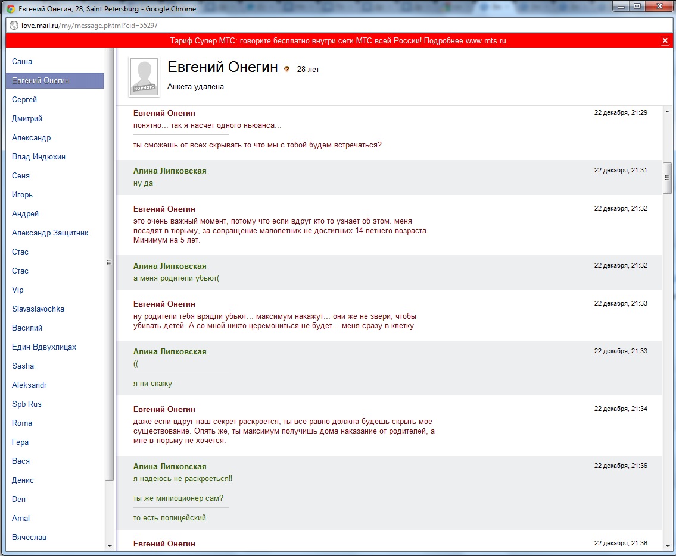Open the Den conversation
Image resolution: width=676 pixels, height=556 pixels.
[x=18, y=499]
